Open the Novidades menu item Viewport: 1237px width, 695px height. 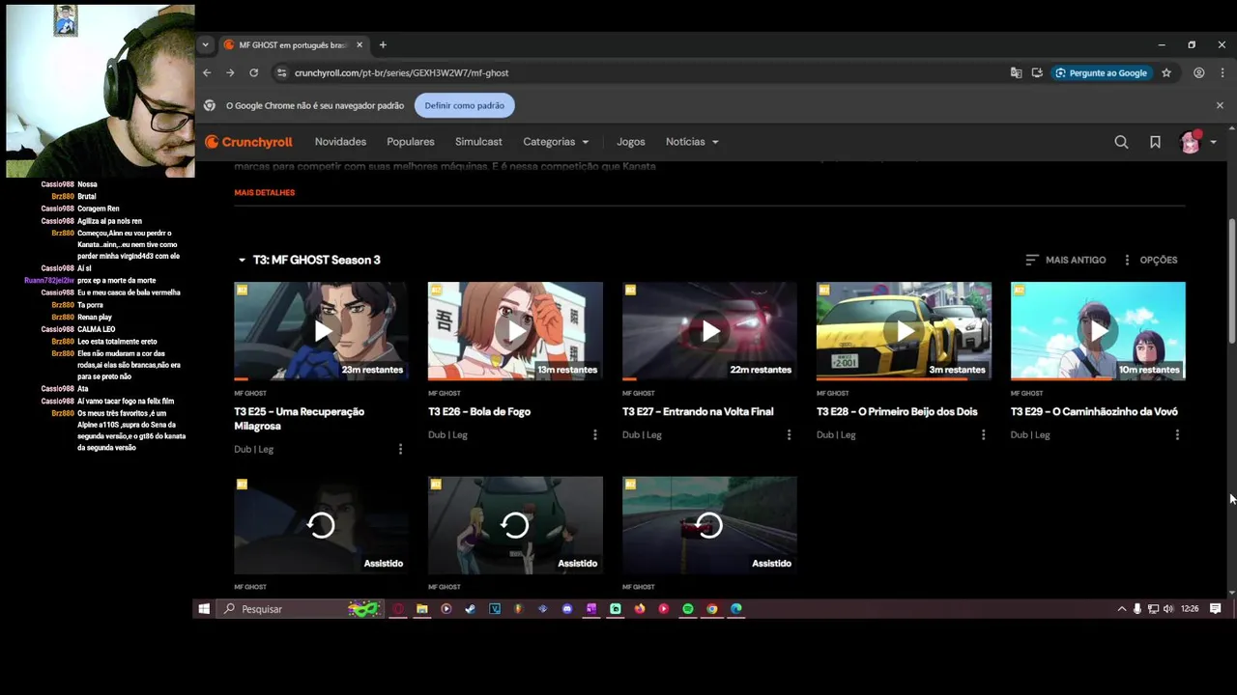coord(340,142)
